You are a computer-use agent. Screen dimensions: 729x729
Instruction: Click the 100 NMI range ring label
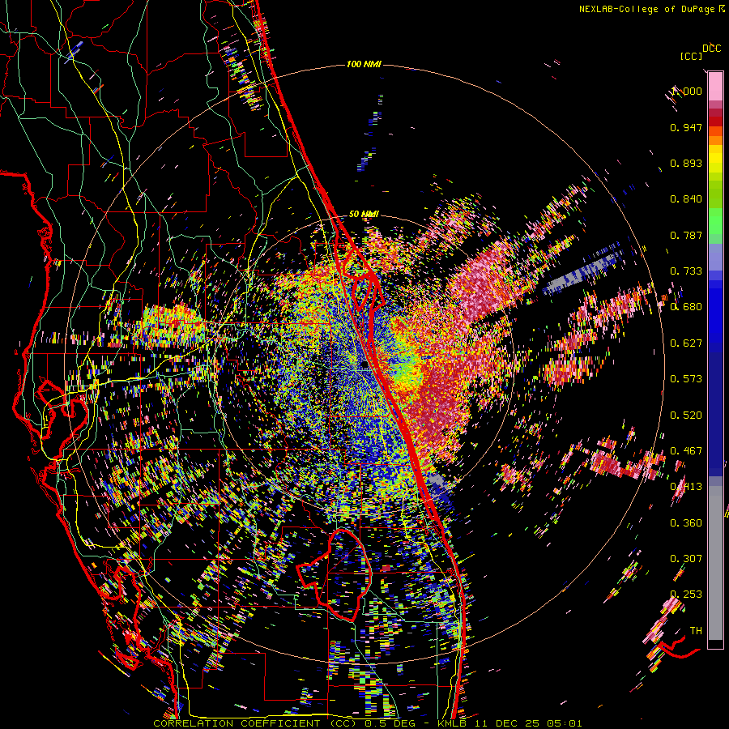(364, 64)
